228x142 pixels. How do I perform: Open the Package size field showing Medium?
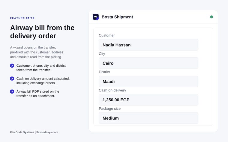point(148,118)
